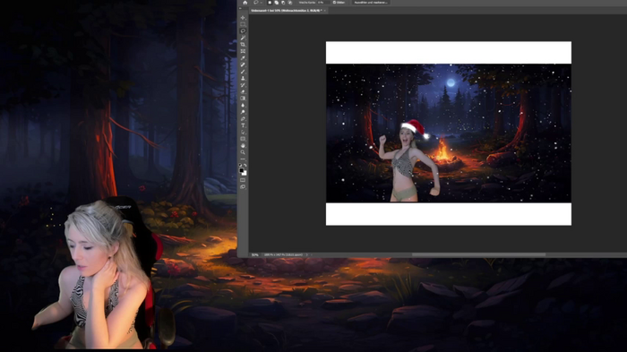The image size is (627, 352).
Task: Change screen mode at toolbar bottom
Action: click(x=243, y=187)
